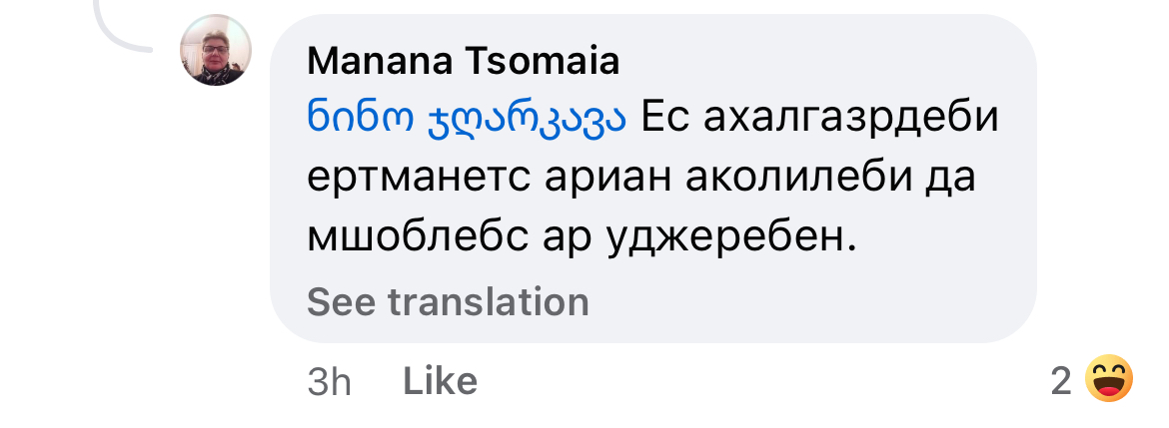Image resolution: width=1169 pixels, height=428 pixels.
Task: Open the mentioned ნინო ჯღარკავა profile
Action: [x=467, y=119]
